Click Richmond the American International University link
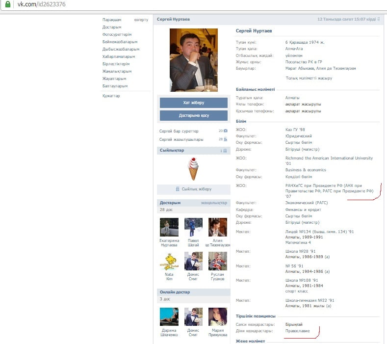 pyautogui.click(x=329, y=161)
